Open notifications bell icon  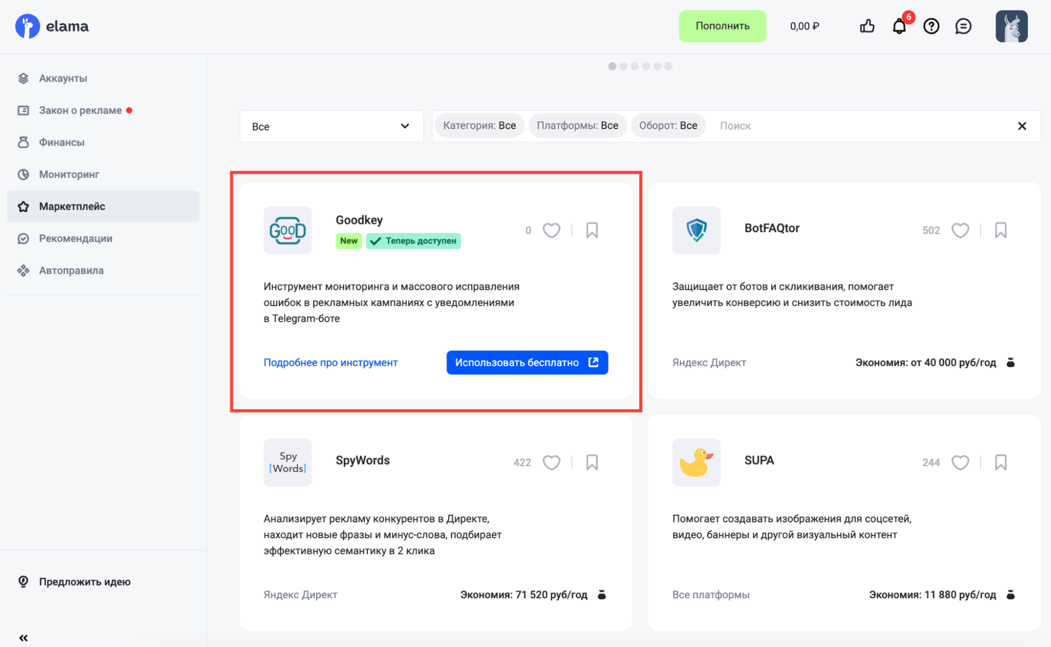point(899,26)
